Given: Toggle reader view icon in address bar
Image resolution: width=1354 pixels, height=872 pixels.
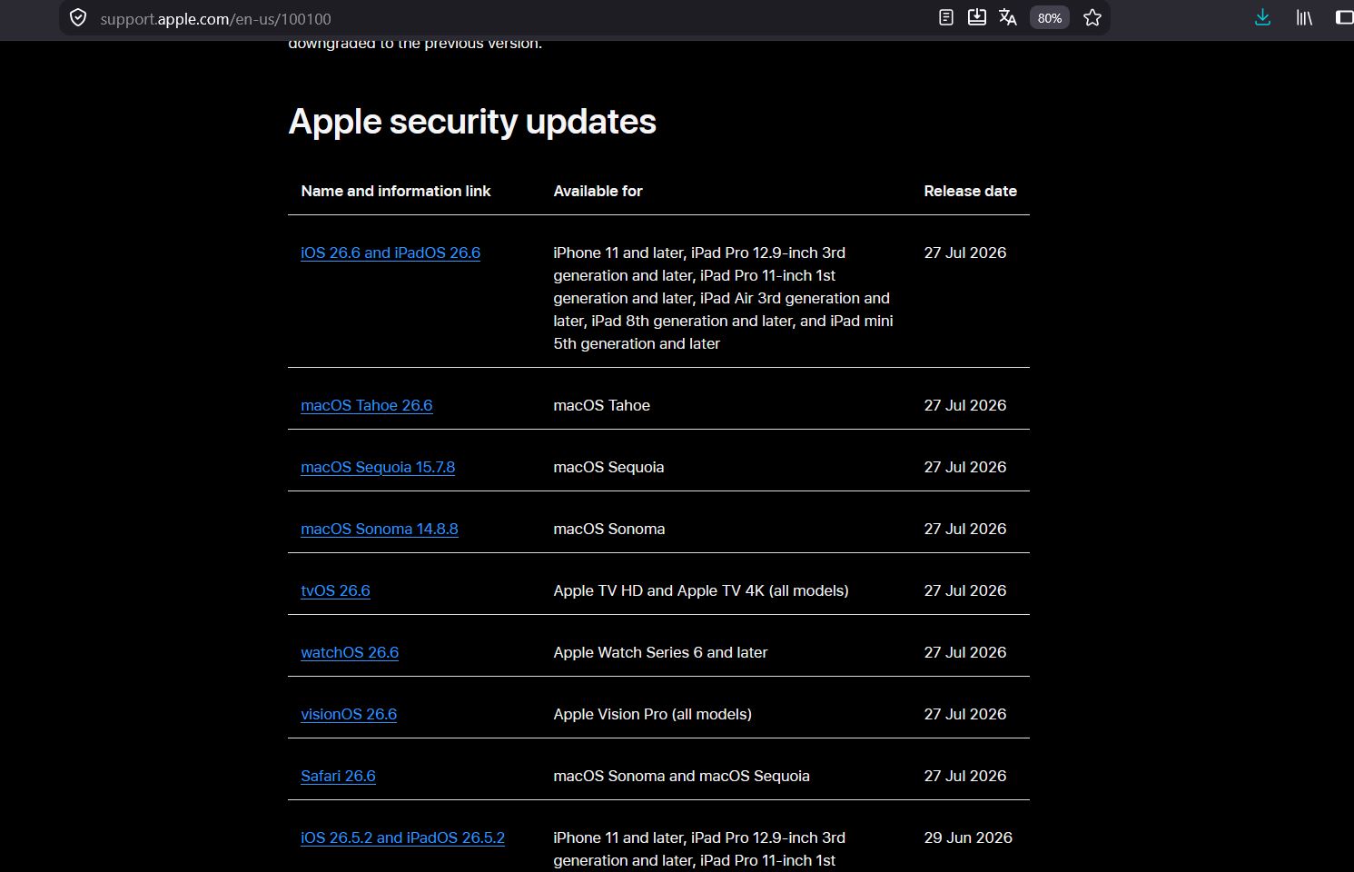Looking at the screenshot, I should tap(946, 17).
